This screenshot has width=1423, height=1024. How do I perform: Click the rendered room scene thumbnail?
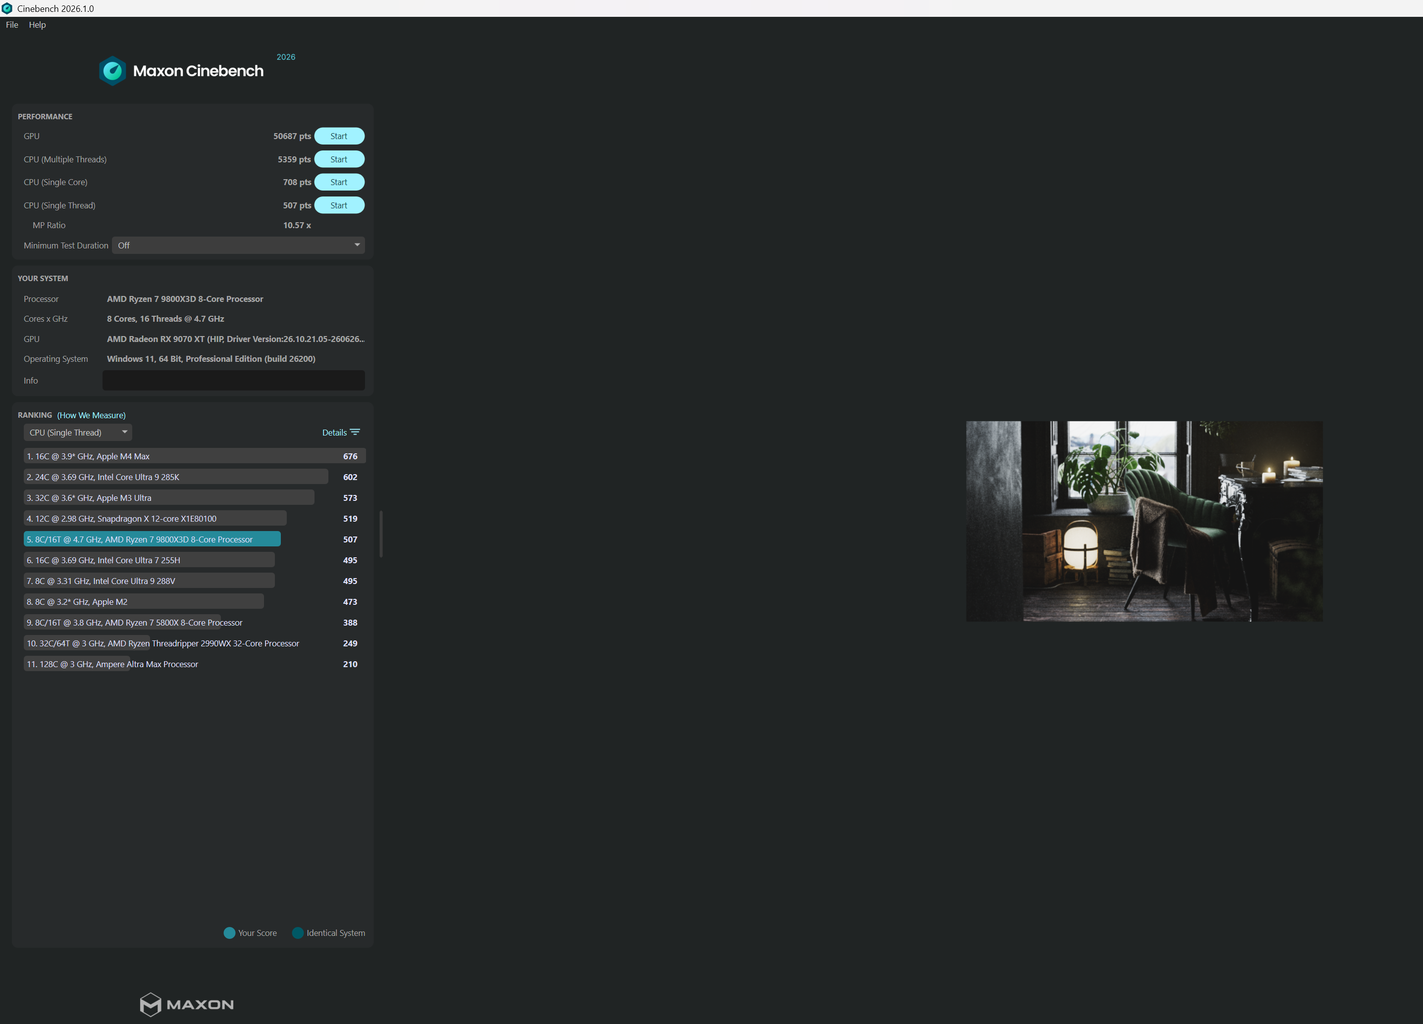1144,521
